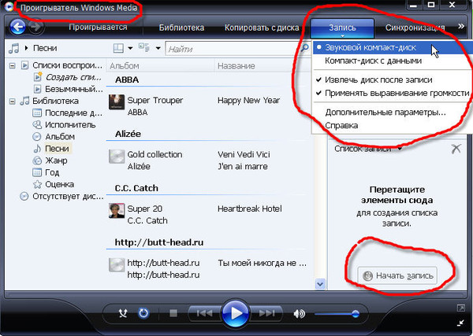Show more tabs with double chevron
Screen dimensions: 473x336
click(461, 26)
